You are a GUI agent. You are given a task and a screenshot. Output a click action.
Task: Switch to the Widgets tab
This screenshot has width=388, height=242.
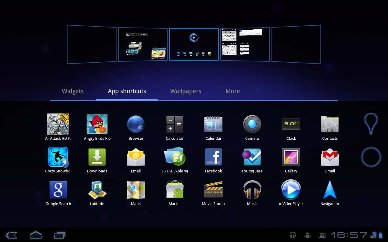point(73,91)
